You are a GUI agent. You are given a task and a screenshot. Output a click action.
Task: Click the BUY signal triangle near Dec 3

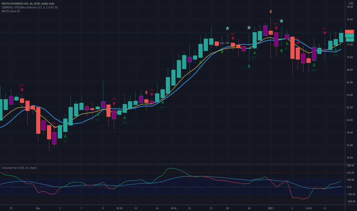(66, 136)
